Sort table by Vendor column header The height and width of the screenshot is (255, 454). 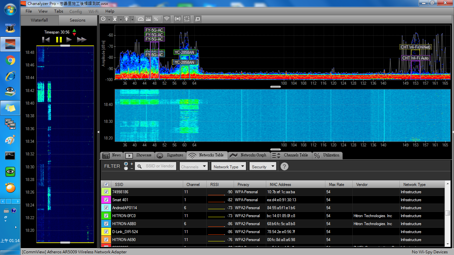click(376, 184)
